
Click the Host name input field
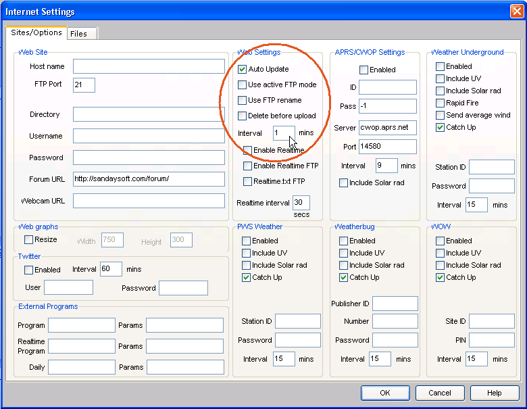[x=149, y=66]
